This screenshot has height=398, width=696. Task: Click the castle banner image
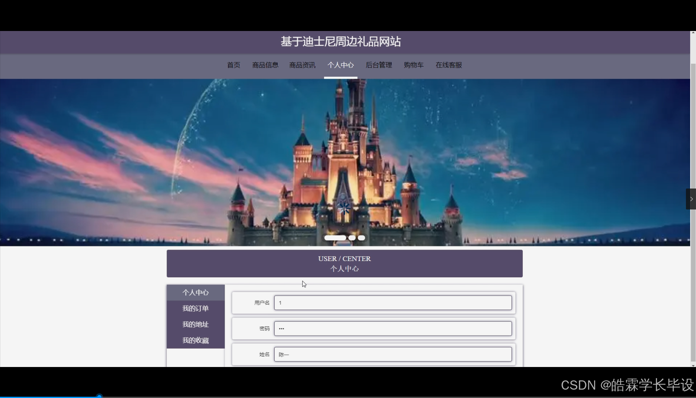pos(345,162)
